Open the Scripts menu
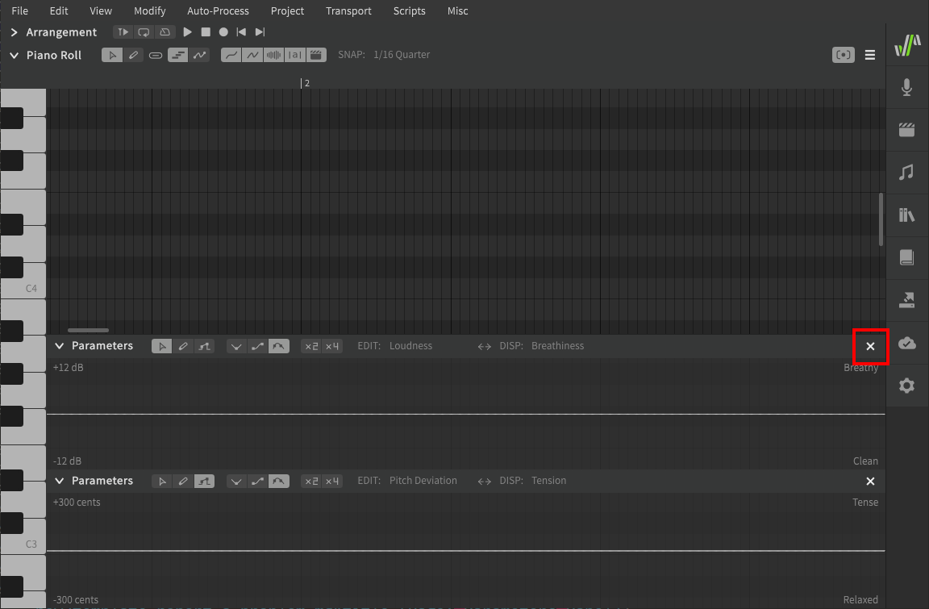The image size is (929, 609). [x=410, y=10]
